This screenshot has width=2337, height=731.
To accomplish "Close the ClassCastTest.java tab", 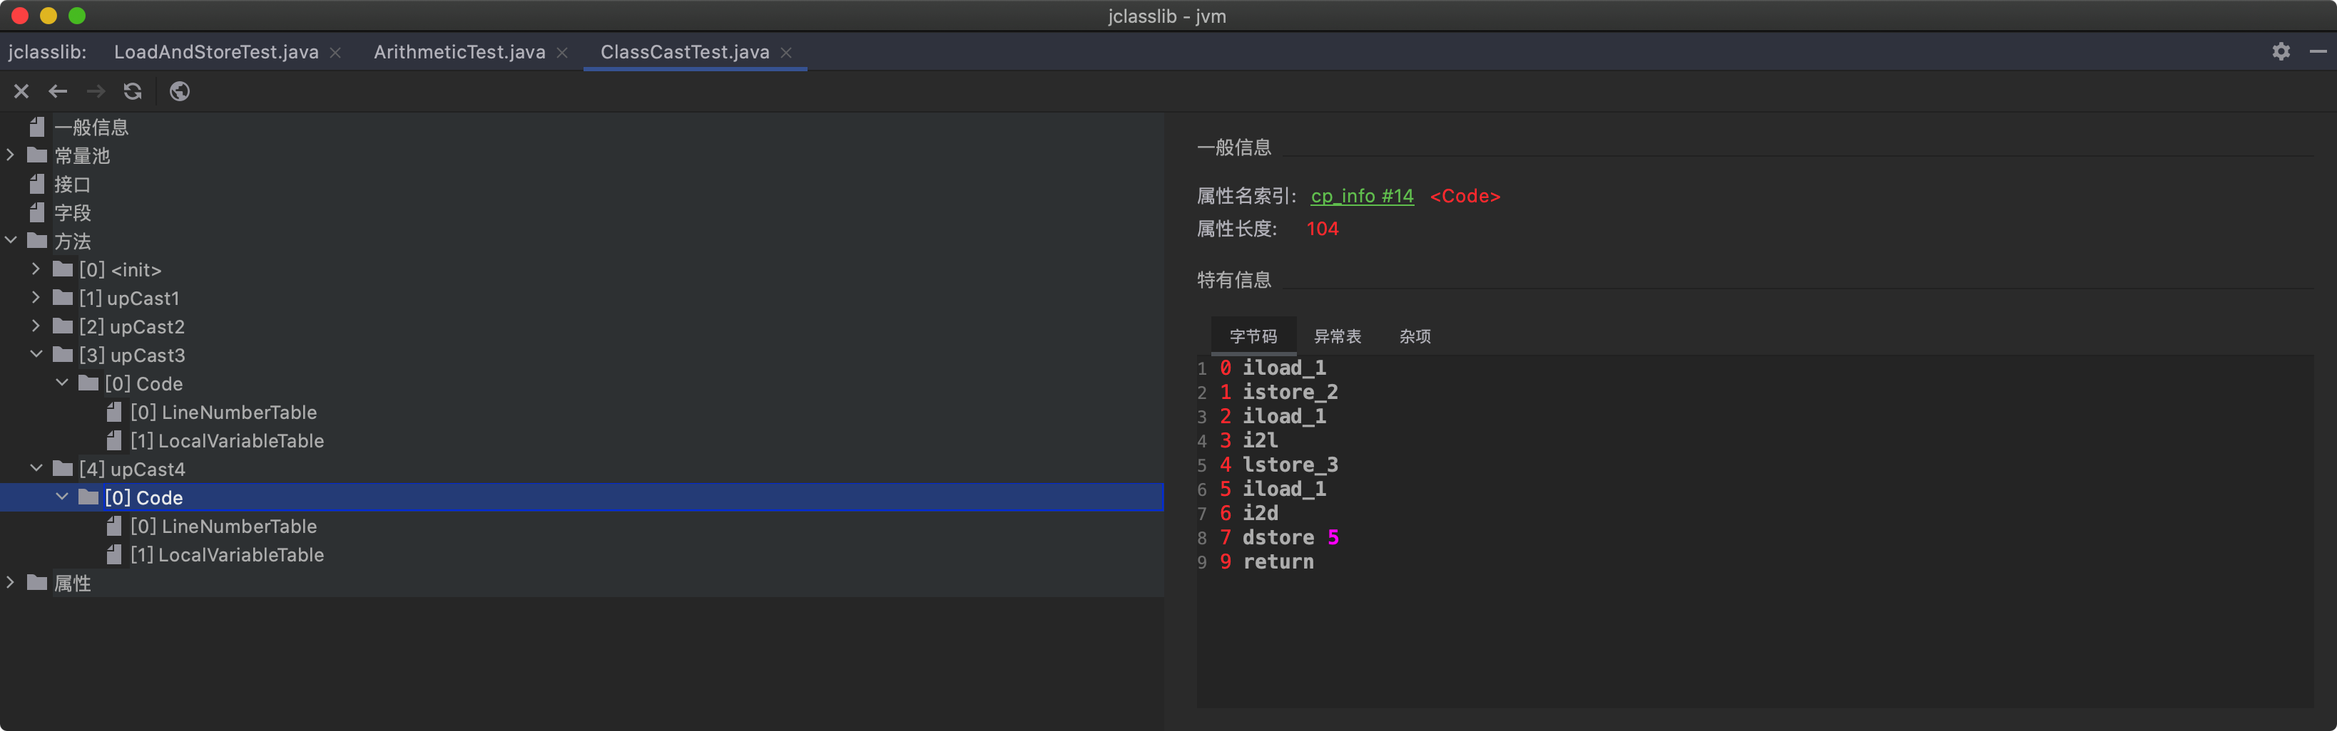I will click(x=787, y=53).
